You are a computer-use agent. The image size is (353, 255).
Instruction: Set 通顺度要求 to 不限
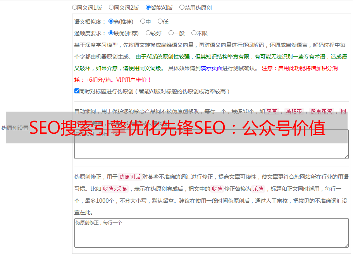point(194,33)
